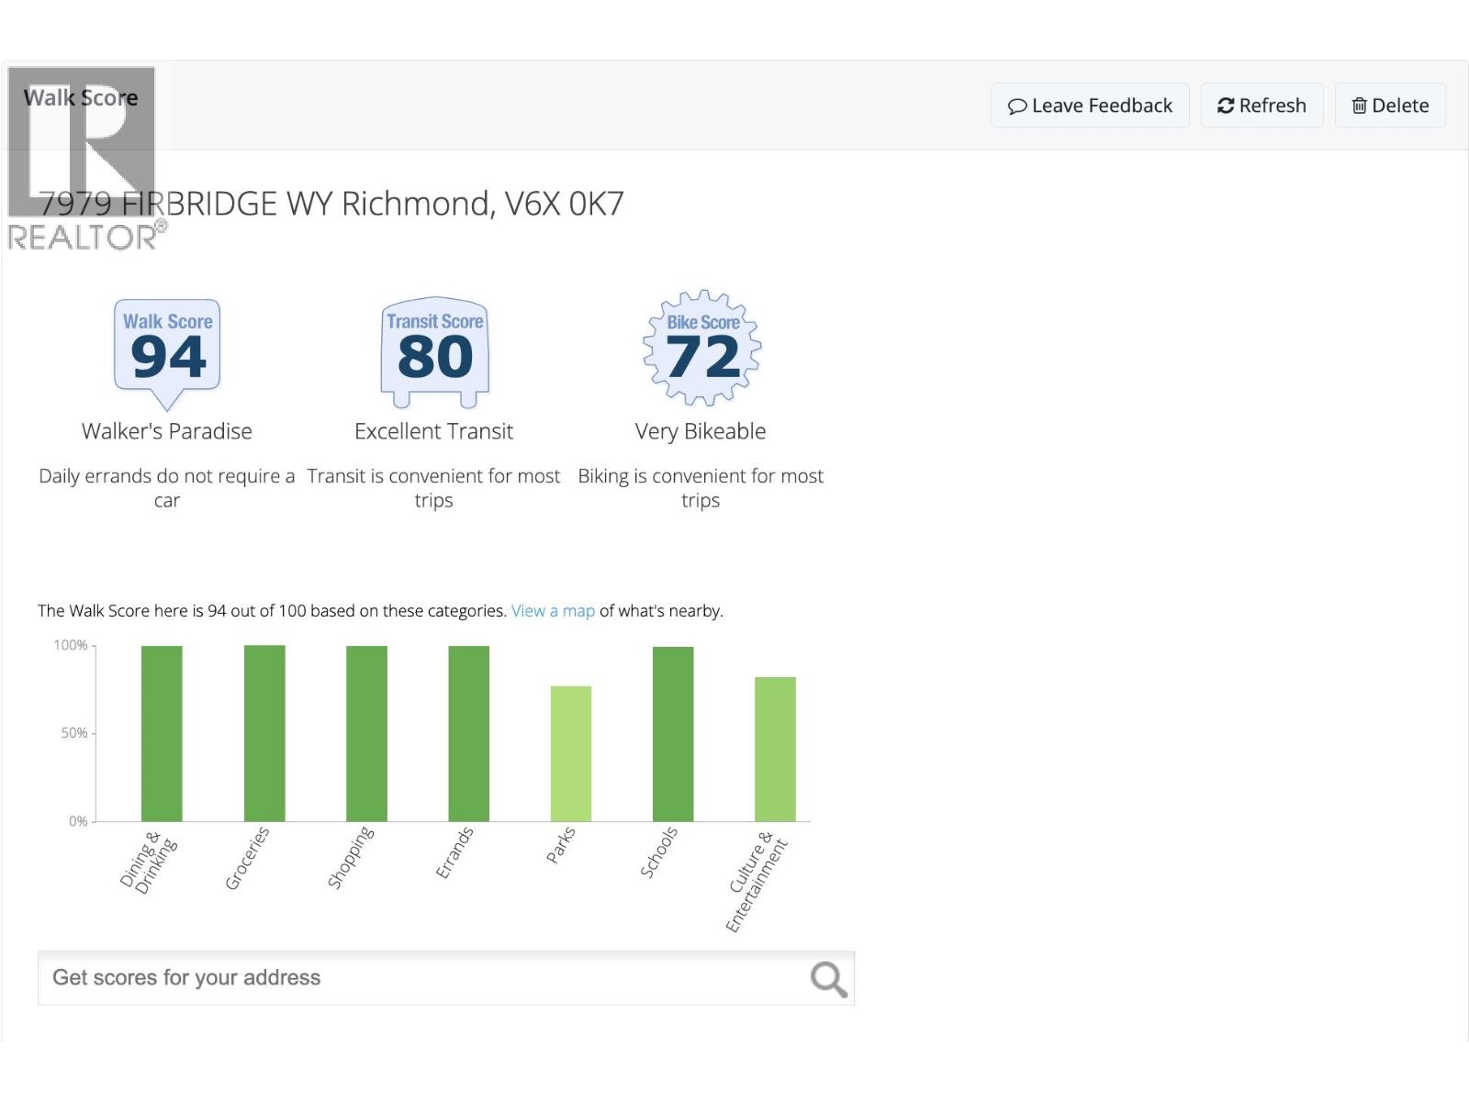Image resolution: width=1469 pixels, height=1101 pixels.
Task: Click the Excellent Transit label
Action: point(433,431)
